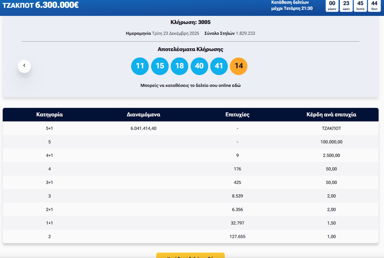
Task: Click the blue ball number 41
Action: pos(219,66)
